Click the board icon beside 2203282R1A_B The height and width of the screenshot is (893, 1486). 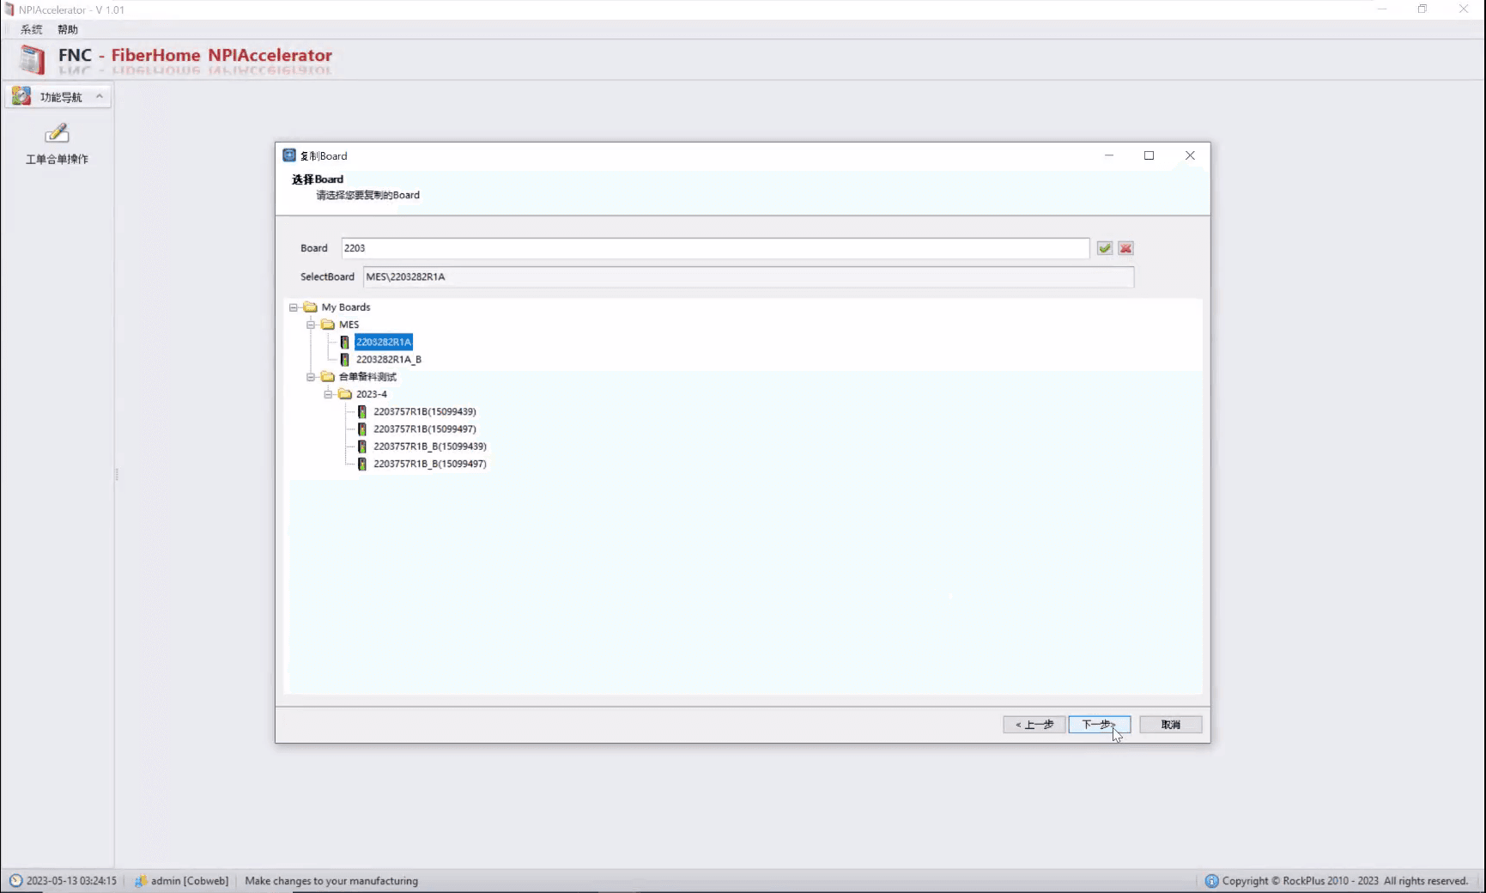click(x=345, y=360)
